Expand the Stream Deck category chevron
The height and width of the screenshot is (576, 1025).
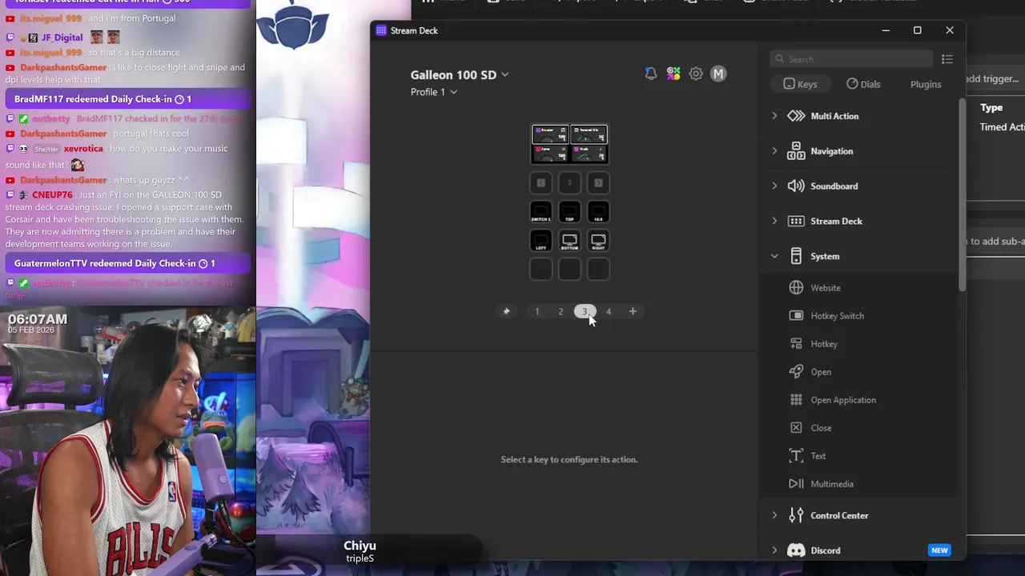774,222
